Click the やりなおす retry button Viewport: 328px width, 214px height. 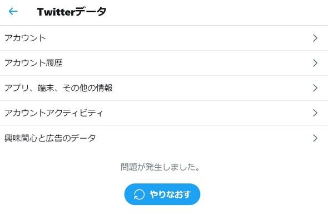pos(162,194)
